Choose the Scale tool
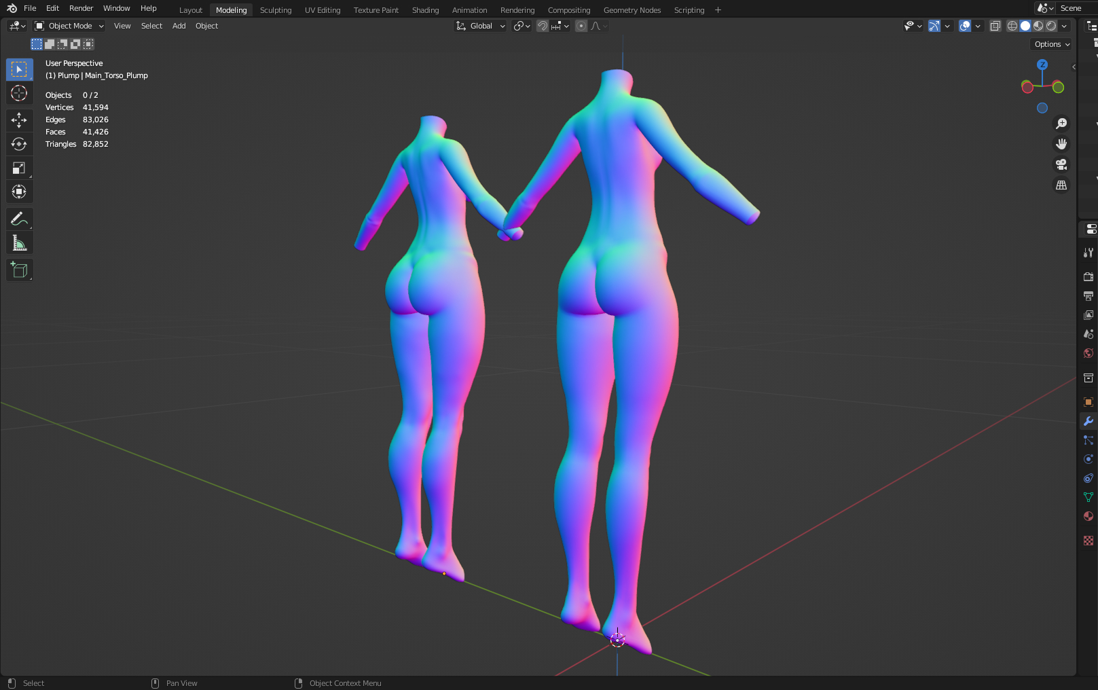This screenshot has height=690, width=1098. [19, 168]
